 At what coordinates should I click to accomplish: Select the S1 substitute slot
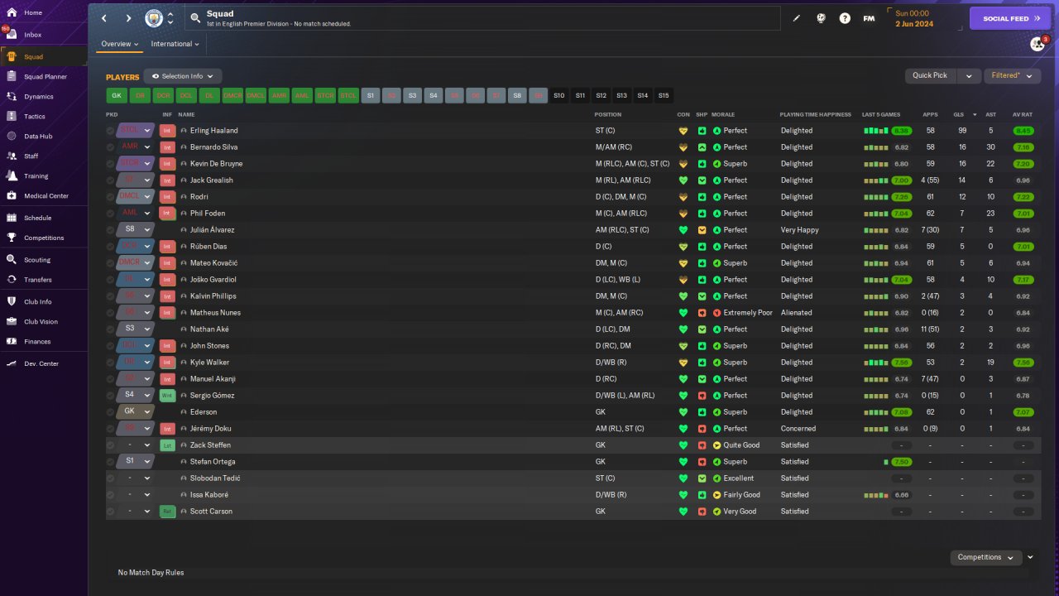(371, 96)
